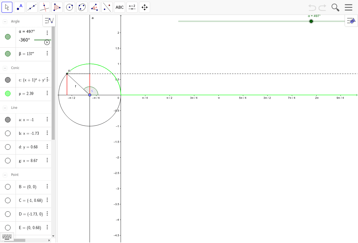Collapse the Angle group
Screen dimensions: 358x243
5,21
